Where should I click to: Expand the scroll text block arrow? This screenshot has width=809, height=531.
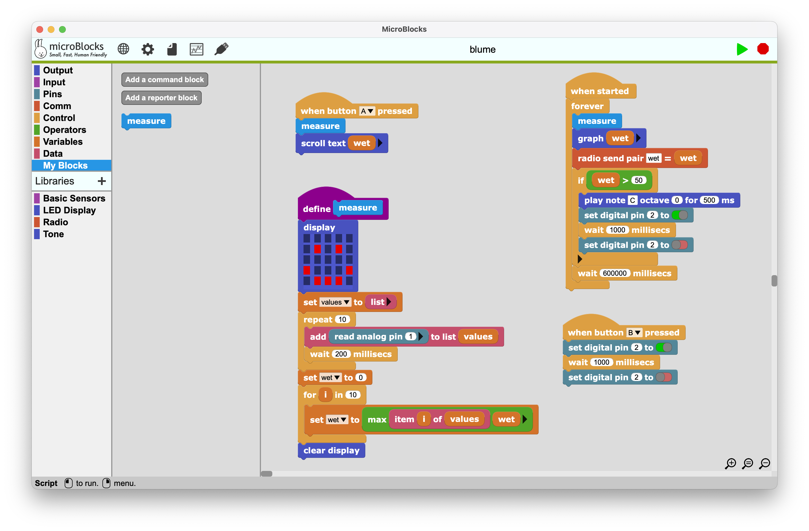click(380, 143)
